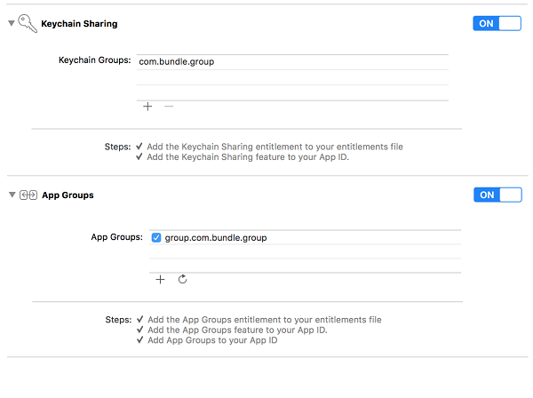Refresh the App Groups list

click(x=182, y=279)
